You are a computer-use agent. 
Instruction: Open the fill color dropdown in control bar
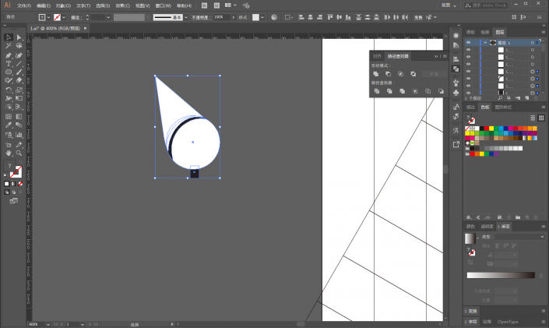click(x=48, y=17)
